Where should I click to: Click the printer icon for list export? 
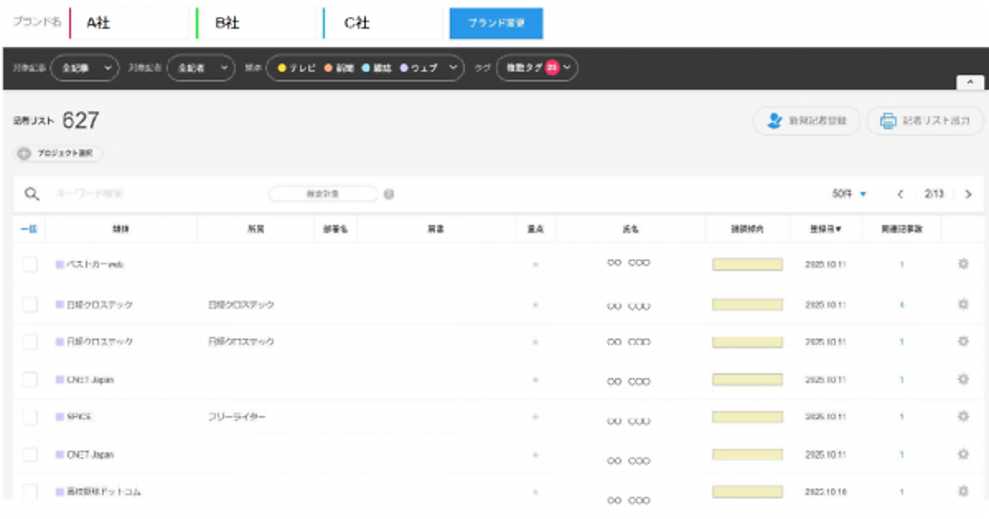pyautogui.click(x=888, y=121)
